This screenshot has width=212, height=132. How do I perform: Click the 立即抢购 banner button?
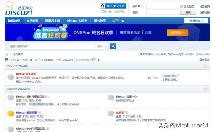point(177,33)
